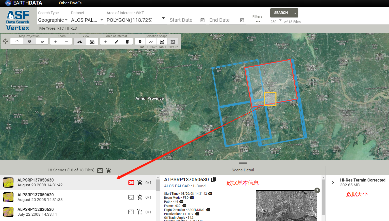The height and width of the screenshot is (221, 389).
Task: Zoom to scene ALPSRP137050630 with footprint icon
Action: click(x=131, y=183)
